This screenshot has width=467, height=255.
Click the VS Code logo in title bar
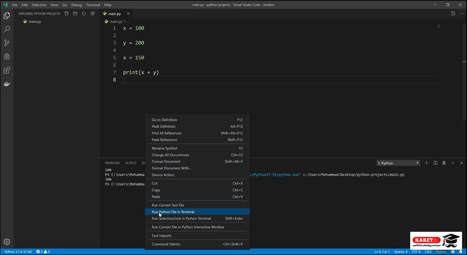tap(5, 5)
